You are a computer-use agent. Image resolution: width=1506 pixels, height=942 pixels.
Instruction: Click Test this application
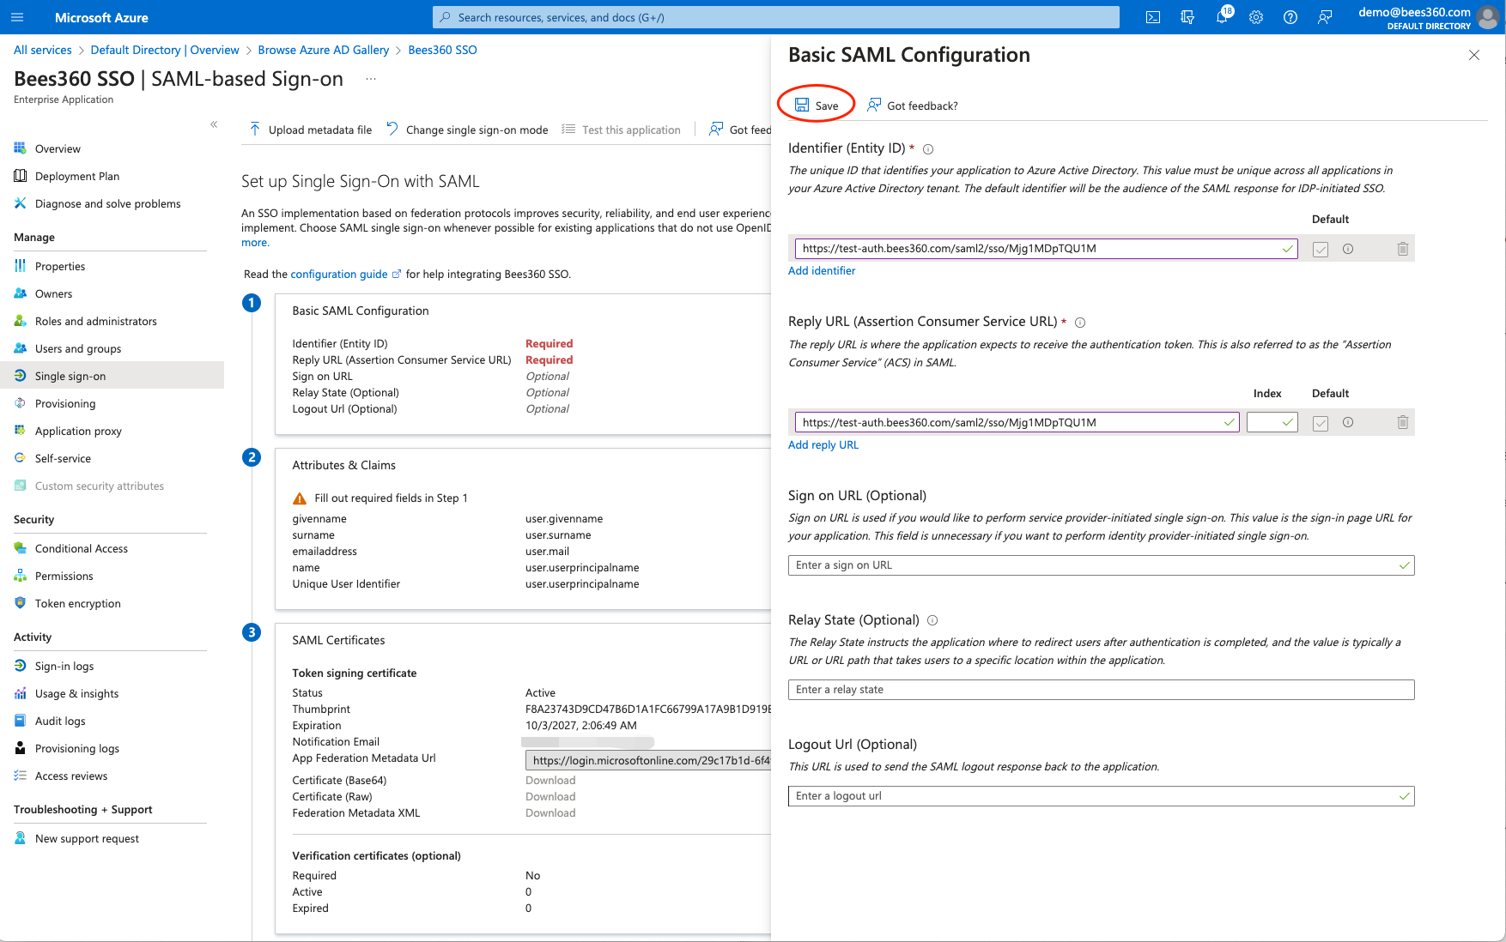[621, 130]
